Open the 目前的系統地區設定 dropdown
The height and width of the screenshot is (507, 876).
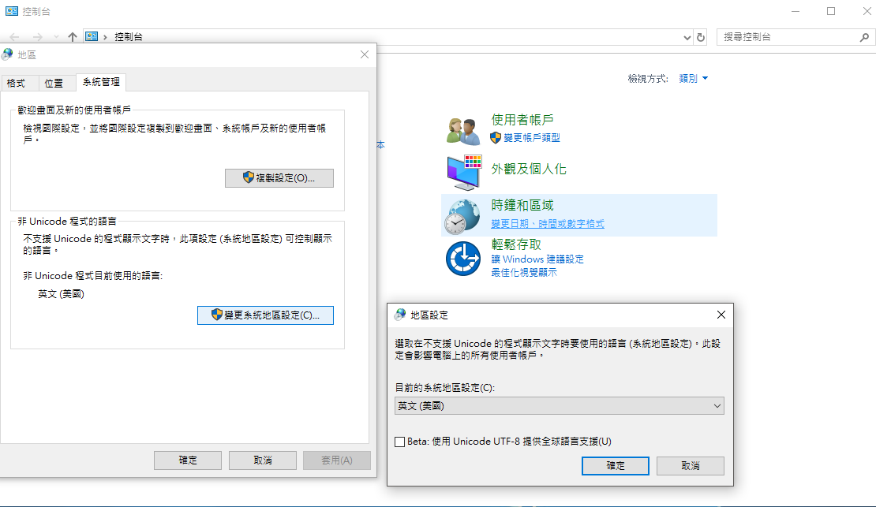pyautogui.click(x=560, y=406)
